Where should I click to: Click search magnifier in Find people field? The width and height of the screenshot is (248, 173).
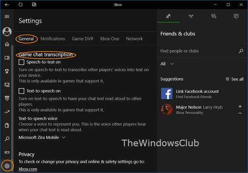(241, 51)
